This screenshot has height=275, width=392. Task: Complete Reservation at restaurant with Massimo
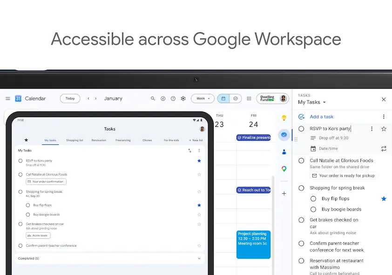tap(301, 261)
